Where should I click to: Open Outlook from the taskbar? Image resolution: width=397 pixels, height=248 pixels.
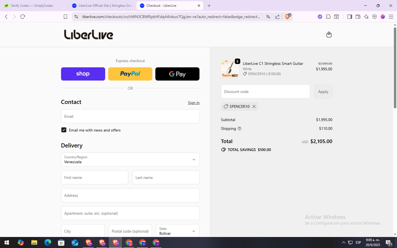(x=75, y=242)
